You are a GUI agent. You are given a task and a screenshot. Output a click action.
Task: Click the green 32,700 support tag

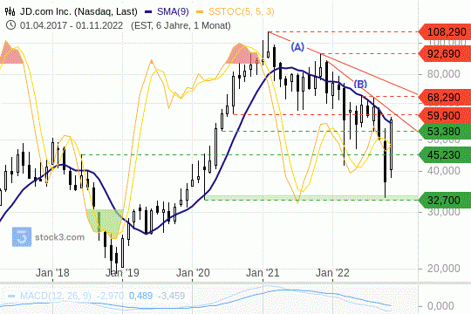(x=445, y=200)
